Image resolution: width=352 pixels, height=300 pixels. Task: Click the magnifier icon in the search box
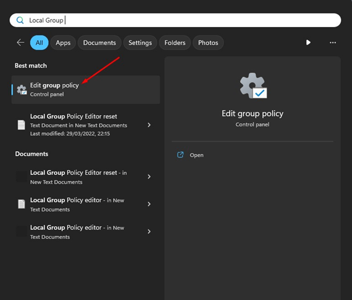pyautogui.click(x=20, y=20)
